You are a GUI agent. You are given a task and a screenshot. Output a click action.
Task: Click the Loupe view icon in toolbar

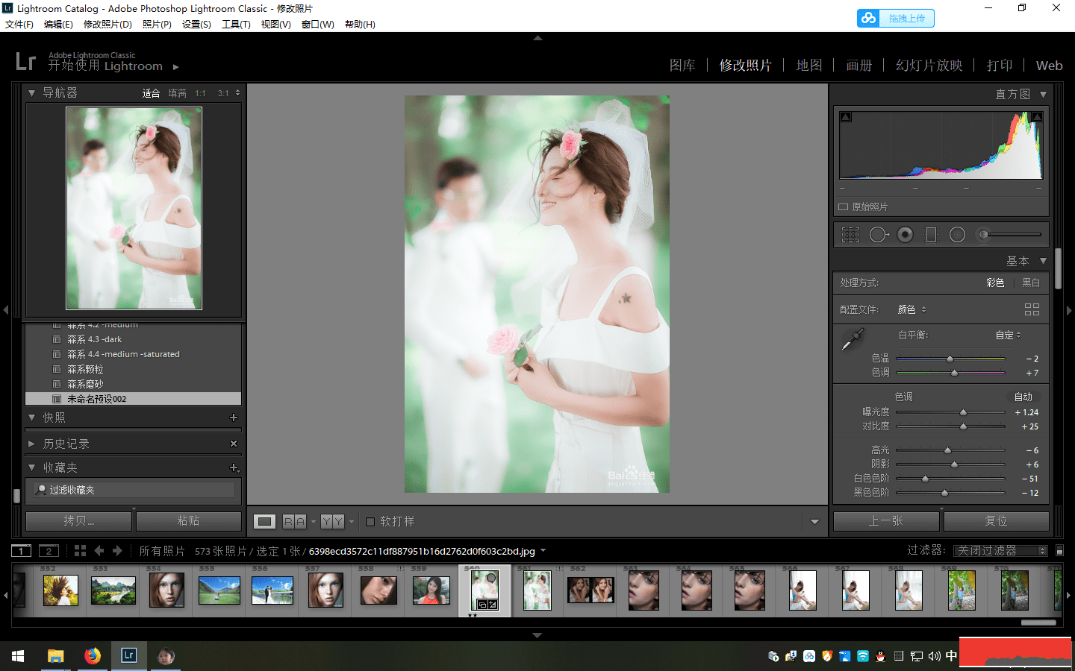(264, 521)
